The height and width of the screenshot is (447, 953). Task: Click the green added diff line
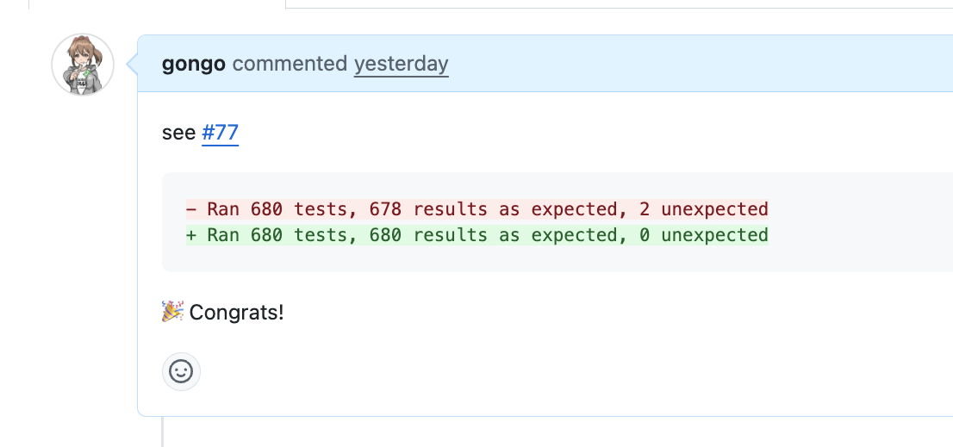477,234
